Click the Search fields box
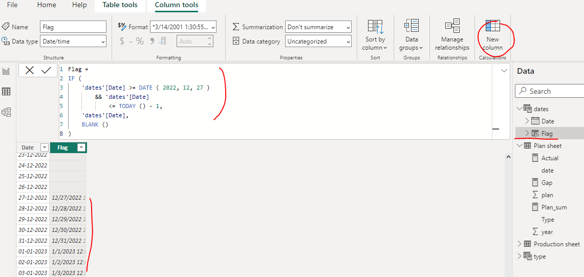 pos(549,91)
